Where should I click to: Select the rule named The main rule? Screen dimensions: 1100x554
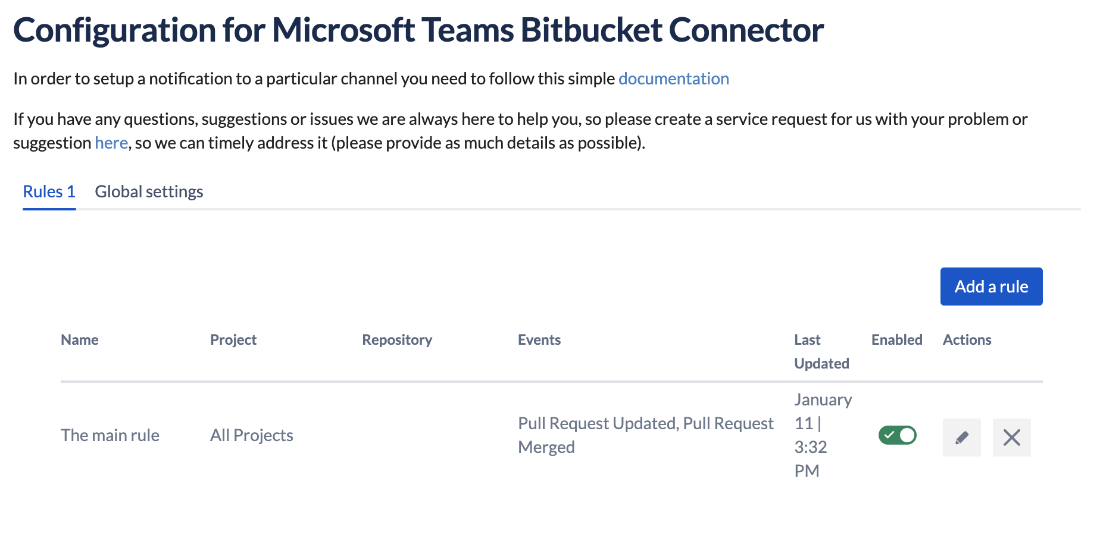click(110, 435)
